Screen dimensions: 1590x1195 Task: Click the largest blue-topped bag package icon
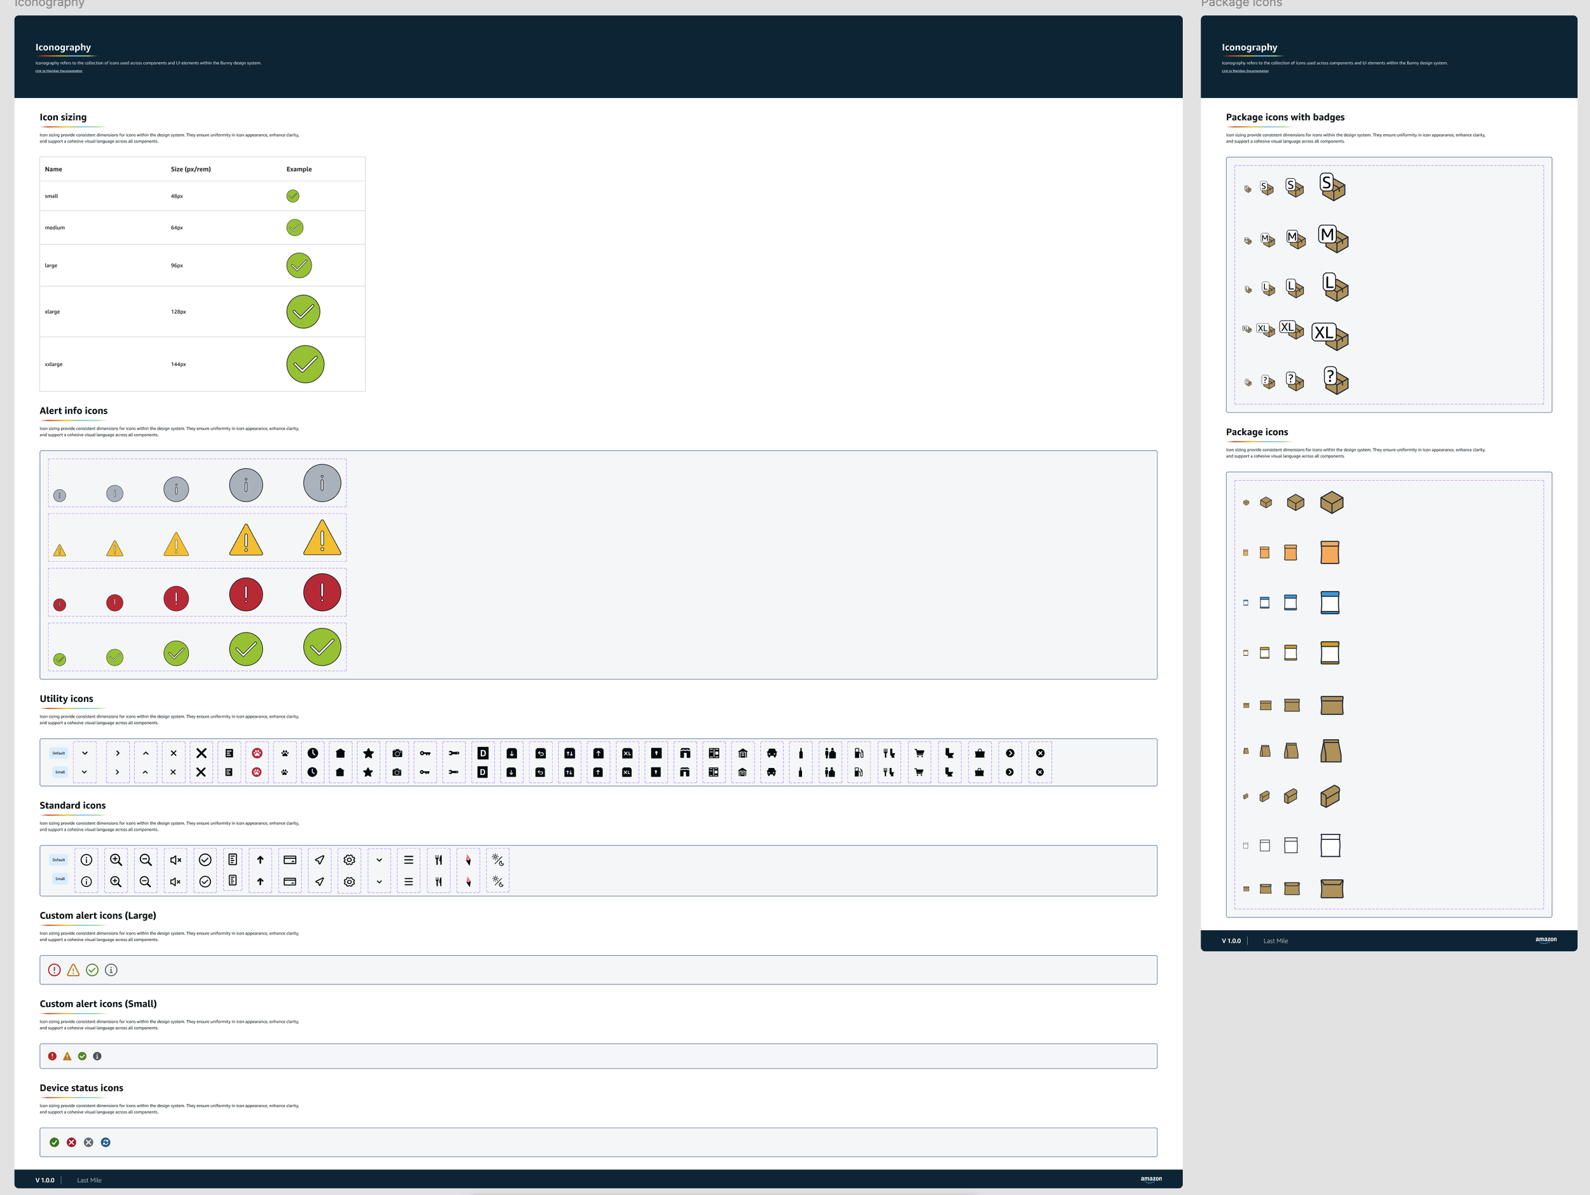[1330, 603]
